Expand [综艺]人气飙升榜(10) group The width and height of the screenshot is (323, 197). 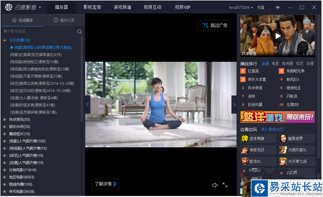(x=4, y=155)
